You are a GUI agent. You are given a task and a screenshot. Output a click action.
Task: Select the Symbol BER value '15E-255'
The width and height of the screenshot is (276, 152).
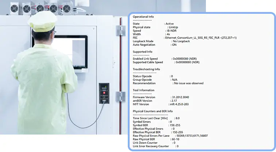pos(175,125)
